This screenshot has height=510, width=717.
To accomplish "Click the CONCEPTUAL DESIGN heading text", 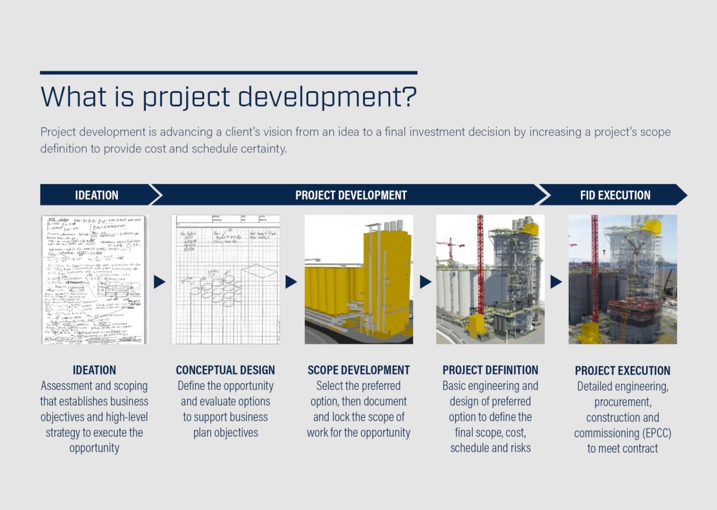I will [x=225, y=370].
